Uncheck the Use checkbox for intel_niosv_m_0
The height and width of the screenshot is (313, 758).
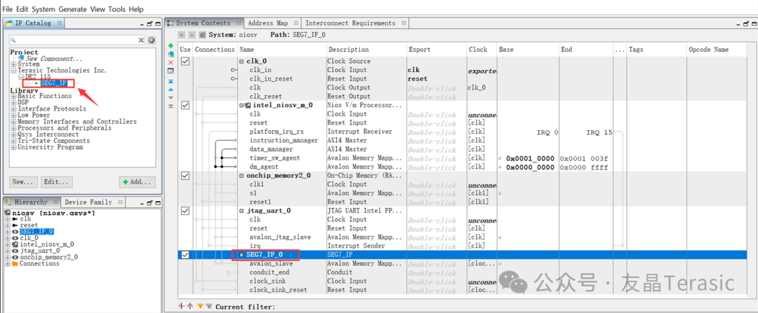point(185,105)
